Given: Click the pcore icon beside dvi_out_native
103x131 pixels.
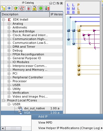Looking at the screenshot, I should pos(20,109).
